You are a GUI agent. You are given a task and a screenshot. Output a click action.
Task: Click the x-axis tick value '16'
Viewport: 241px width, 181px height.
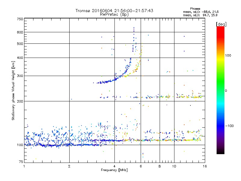pos(205,166)
